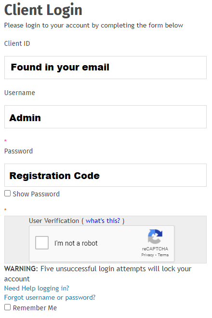Click the "Please login to your account" subtitle
This screenshot has width=212, height=318.
pyautogui.click(x=93, y=26)
